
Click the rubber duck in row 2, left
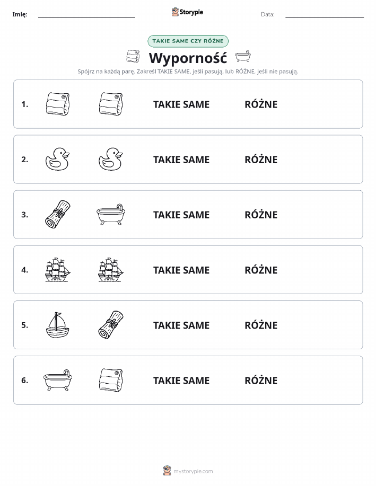[57, 159]
